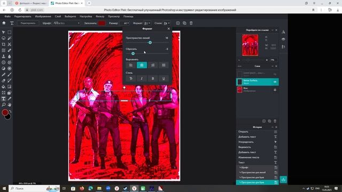Image resolution: width=342 pixels, height=192 pixels.
Task: Close the Format (Формат) popup
Action: coord(169,28)
